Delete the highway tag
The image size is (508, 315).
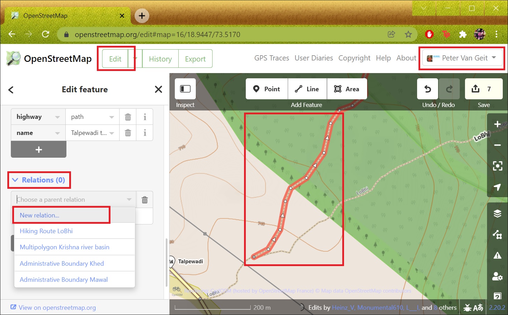(128, 117)
